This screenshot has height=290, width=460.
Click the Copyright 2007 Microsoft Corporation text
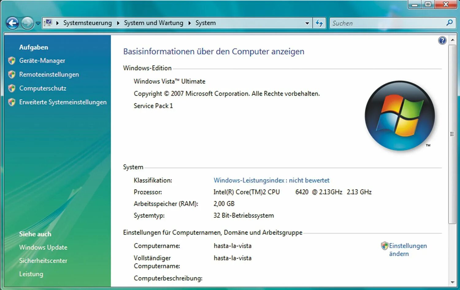click(227, 94)
